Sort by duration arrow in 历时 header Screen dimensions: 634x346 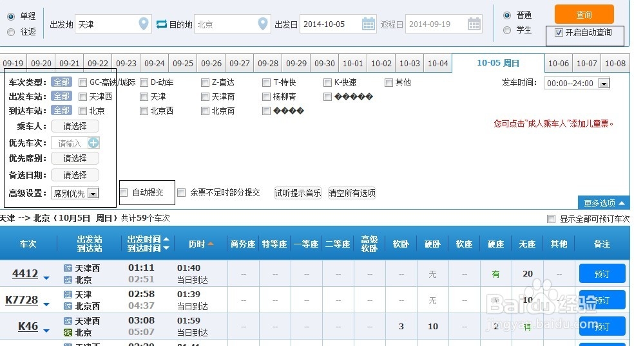[210, 244]
